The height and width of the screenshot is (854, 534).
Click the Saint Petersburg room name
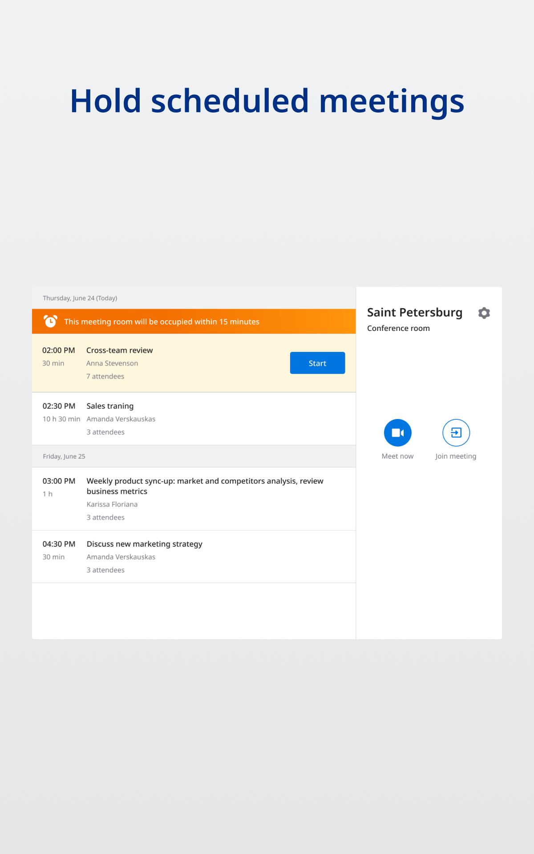click(415, 312)
